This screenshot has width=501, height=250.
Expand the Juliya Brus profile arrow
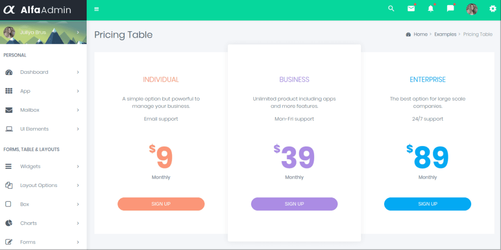pos(78,32)
